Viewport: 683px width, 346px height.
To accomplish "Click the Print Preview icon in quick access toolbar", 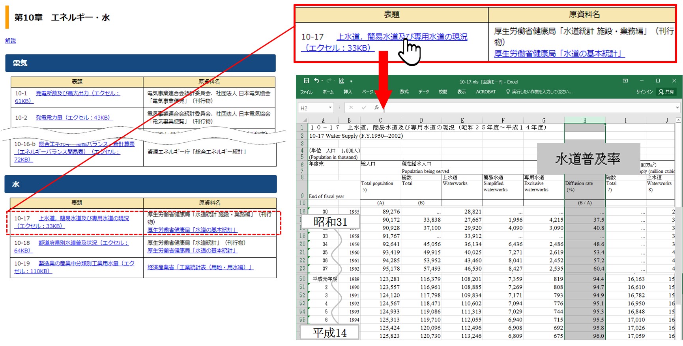I will point(341,81).
